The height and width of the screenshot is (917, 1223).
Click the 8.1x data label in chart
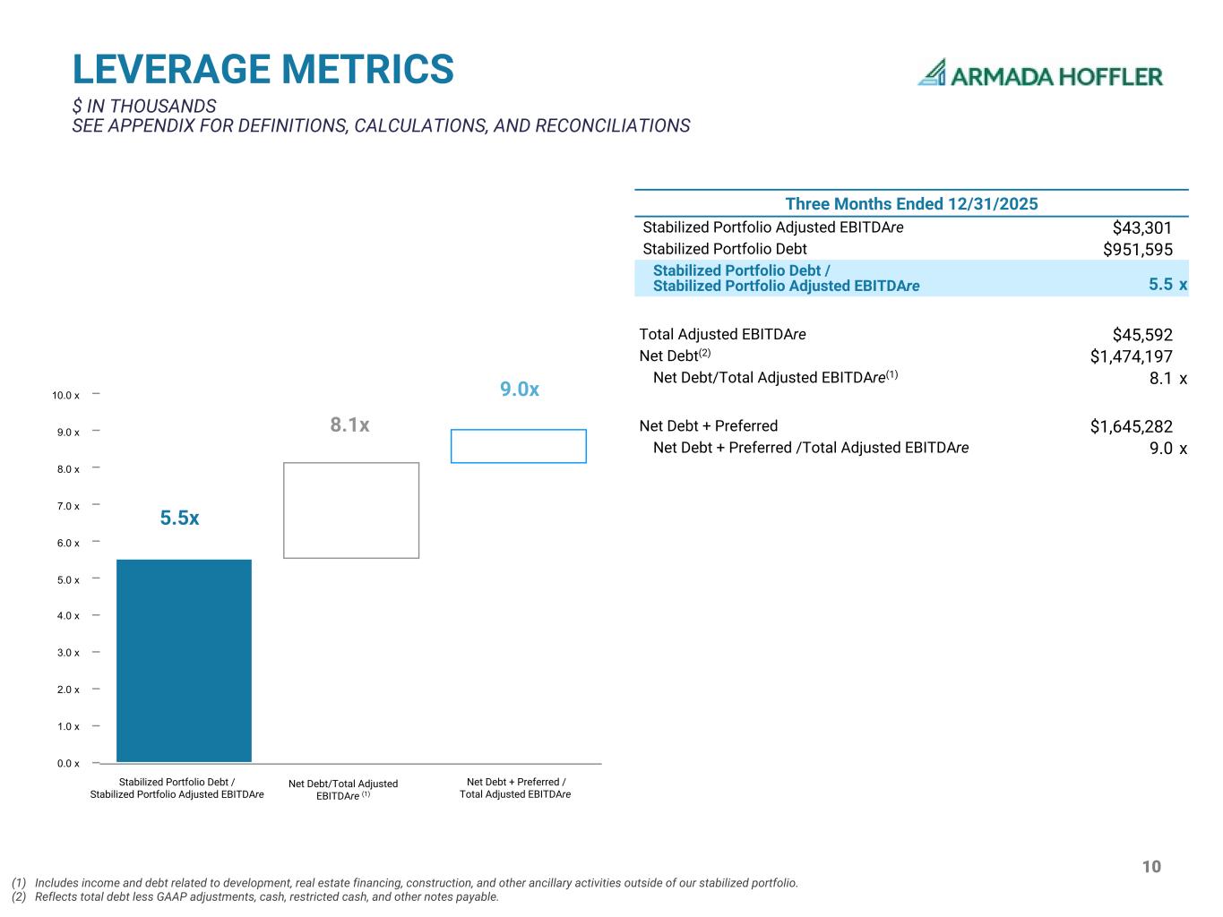point(349,424)
